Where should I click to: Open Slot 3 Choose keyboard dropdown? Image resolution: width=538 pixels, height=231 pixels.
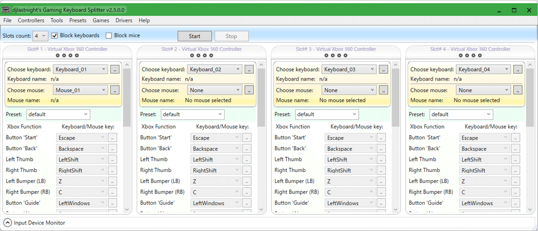349,69
